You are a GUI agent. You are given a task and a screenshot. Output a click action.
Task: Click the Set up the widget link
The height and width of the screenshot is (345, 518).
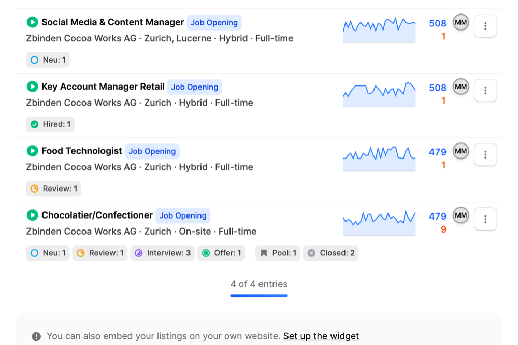[321, 336]
